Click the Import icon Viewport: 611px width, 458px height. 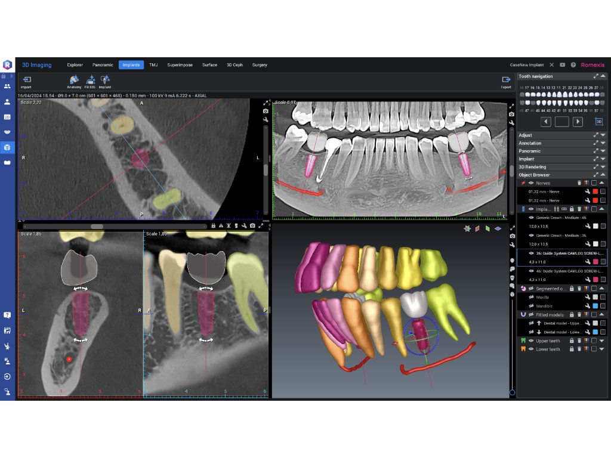pos(26,79)
